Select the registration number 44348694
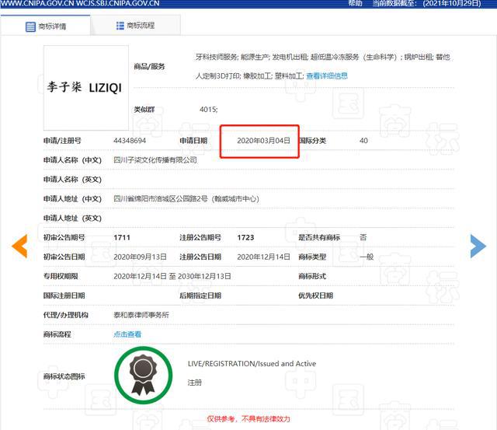Screen dimensions: 497x430 130,141
